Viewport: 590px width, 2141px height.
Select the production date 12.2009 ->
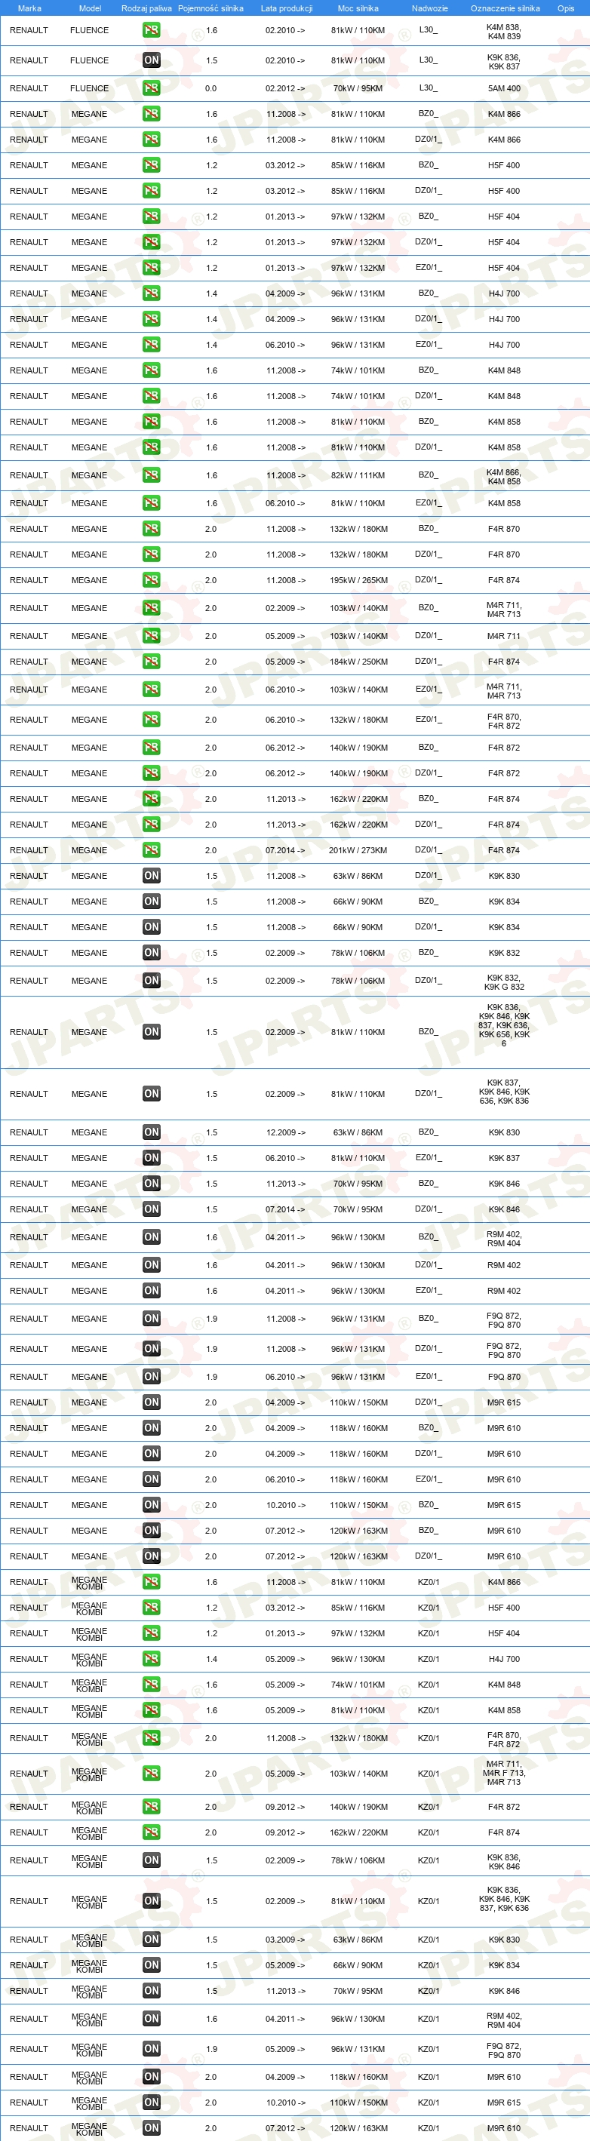click(x=286, y=1132)
